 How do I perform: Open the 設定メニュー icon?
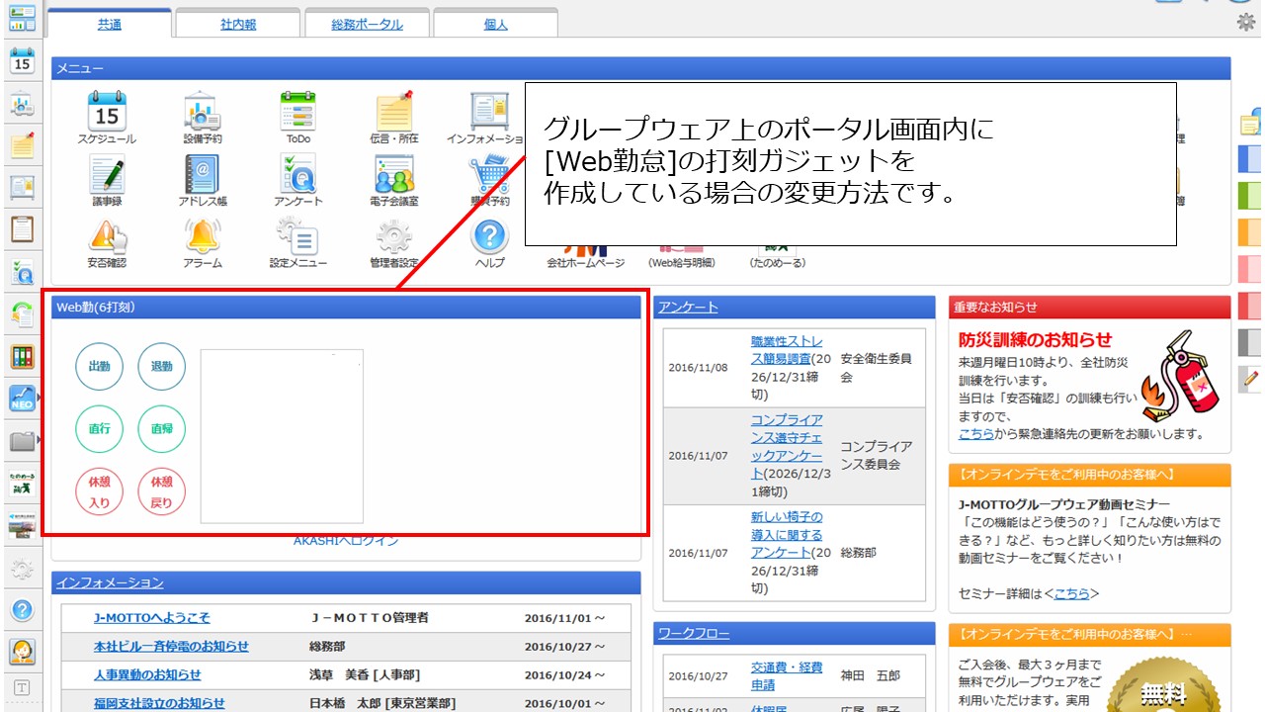(297, 237)
